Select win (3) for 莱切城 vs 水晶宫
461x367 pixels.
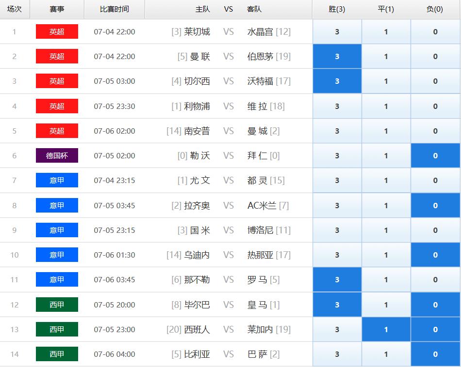(x=337, y=31)
